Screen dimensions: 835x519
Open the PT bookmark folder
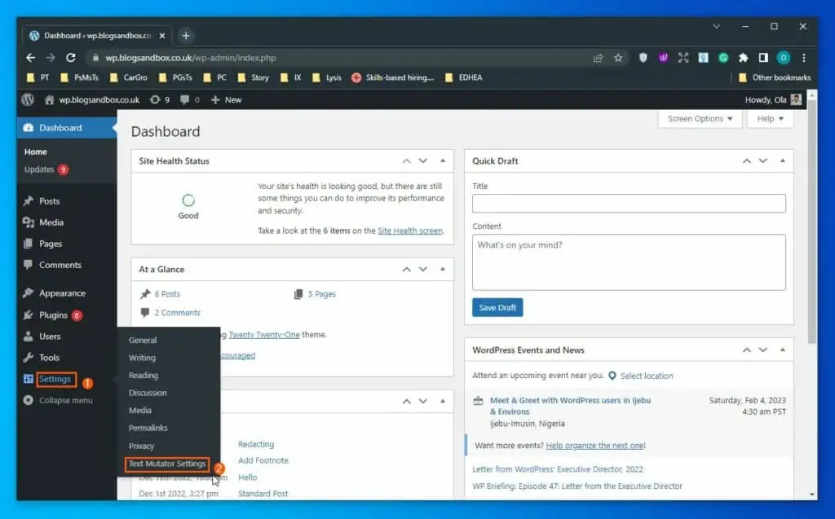[x=38, y=77]
